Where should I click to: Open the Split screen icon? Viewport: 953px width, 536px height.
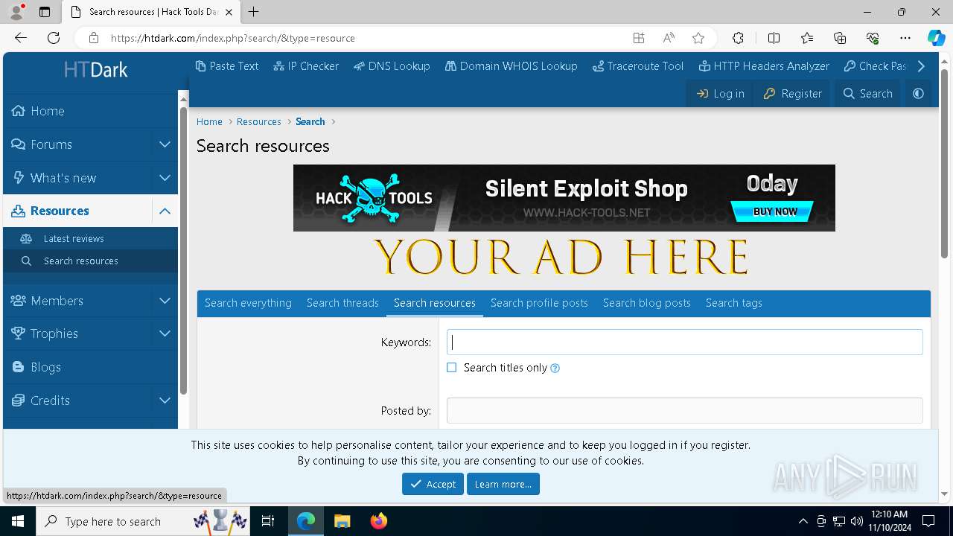774,38
